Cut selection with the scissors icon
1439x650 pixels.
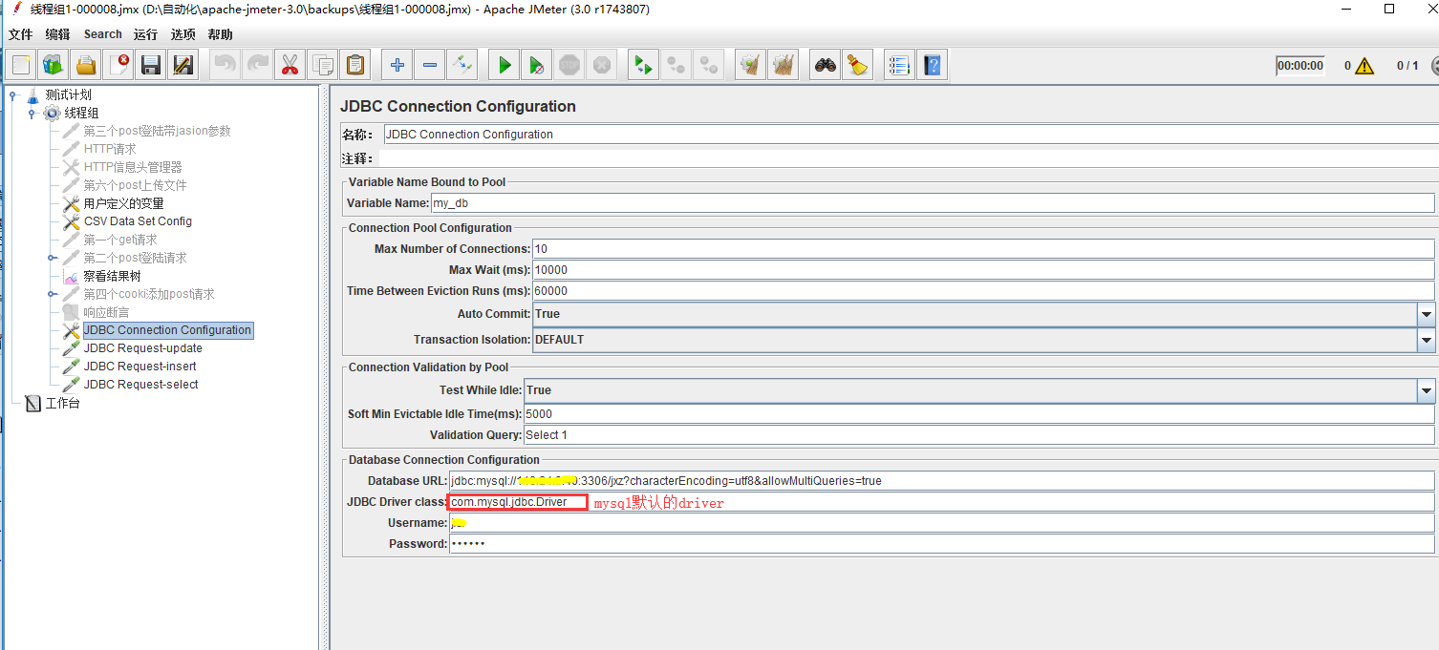(290, 65)
